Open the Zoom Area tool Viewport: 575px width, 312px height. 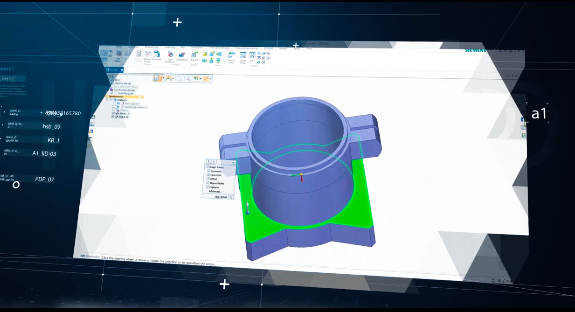coord(242,56)
